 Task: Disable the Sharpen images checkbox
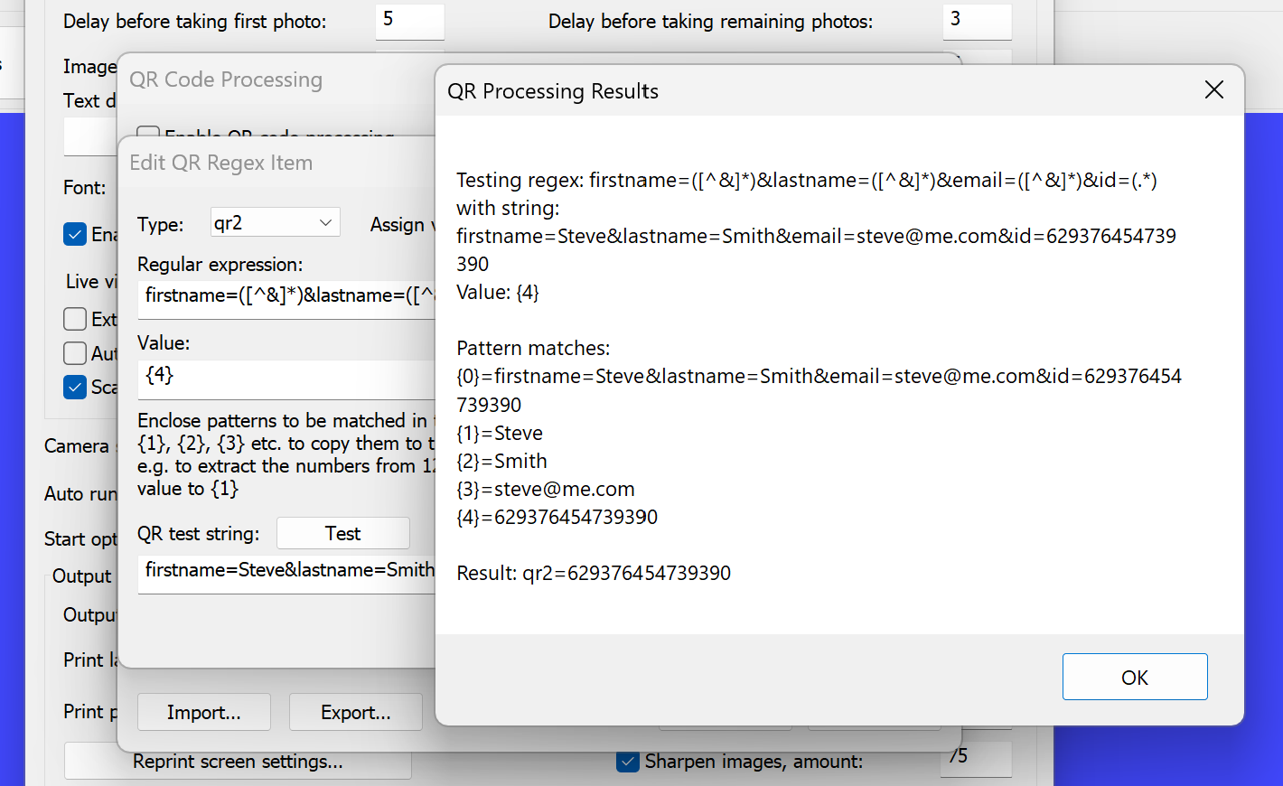tap(628, 763)
